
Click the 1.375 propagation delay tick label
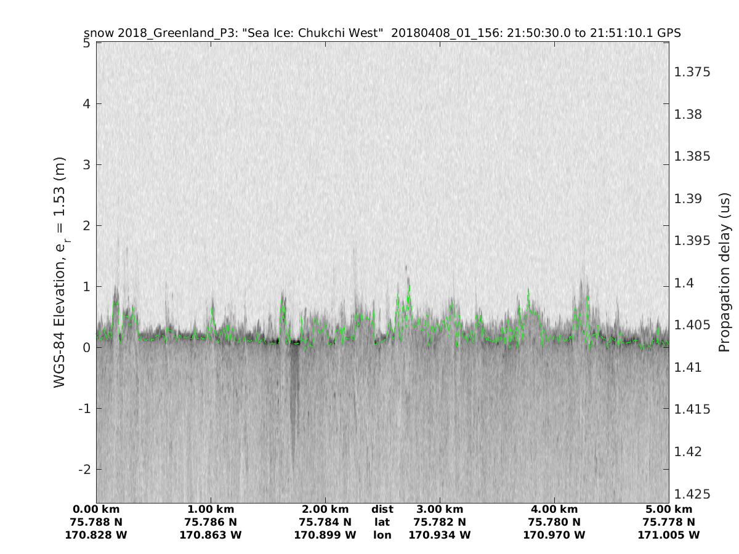pos(692,72)
